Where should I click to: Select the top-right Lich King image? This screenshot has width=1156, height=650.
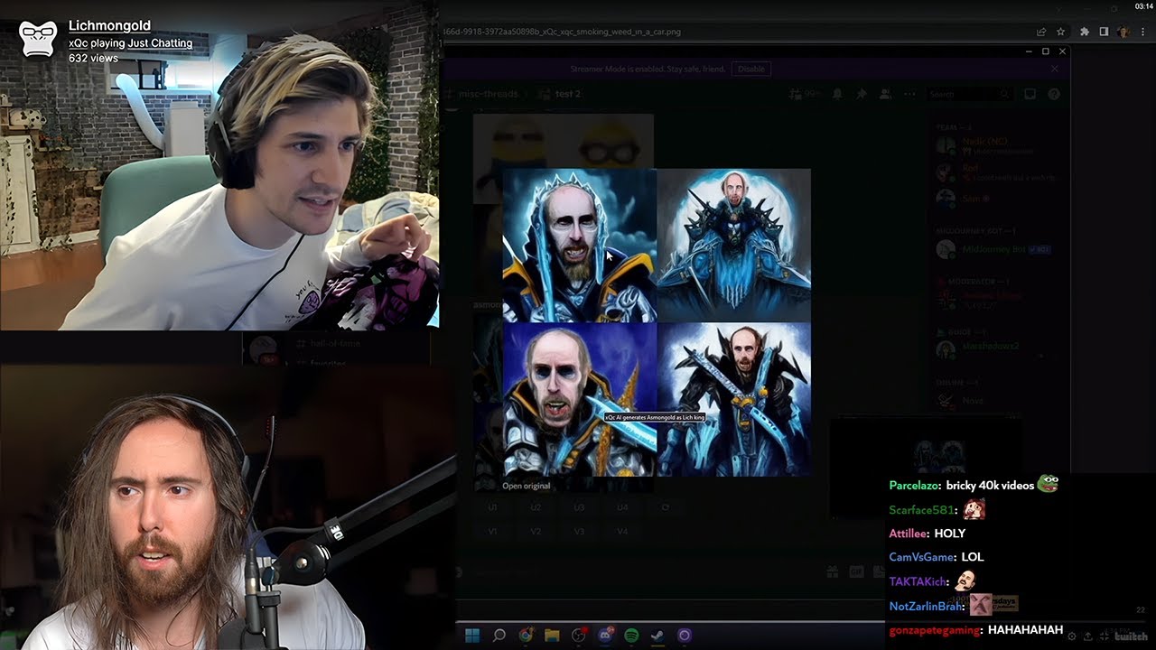(734, 245)
